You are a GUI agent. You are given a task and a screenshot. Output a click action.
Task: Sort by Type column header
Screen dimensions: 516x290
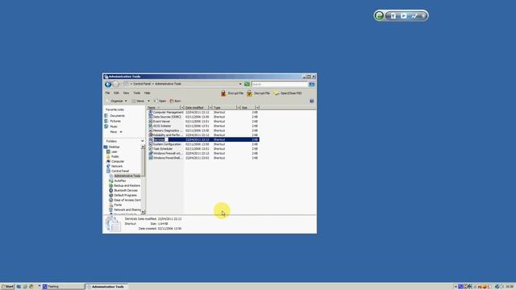tap(224, 108)
